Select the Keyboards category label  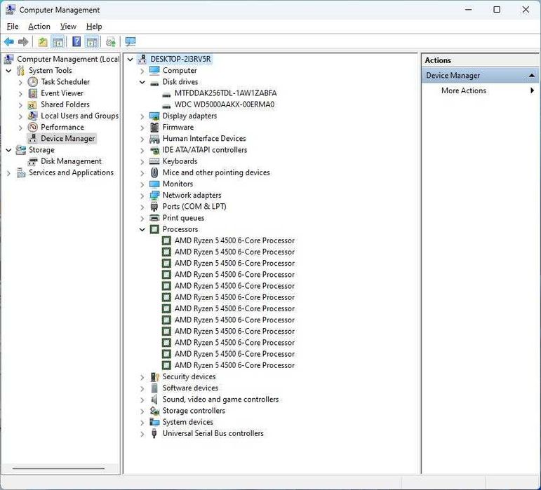(180, 161)
